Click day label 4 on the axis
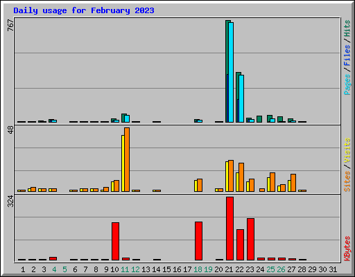This screenshot has height=277, width=355. pyautogui.click(x=54, y=269)
